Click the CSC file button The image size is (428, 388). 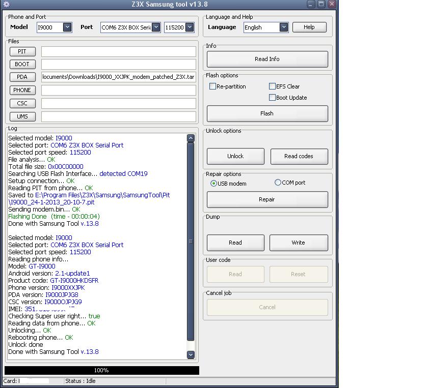22,104
